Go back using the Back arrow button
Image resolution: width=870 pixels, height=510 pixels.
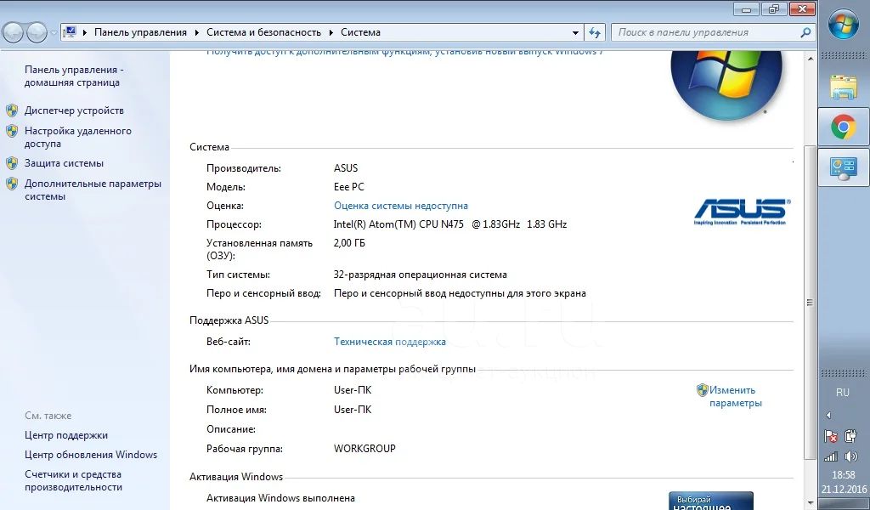pyautogui.click(x=14, y=33)
